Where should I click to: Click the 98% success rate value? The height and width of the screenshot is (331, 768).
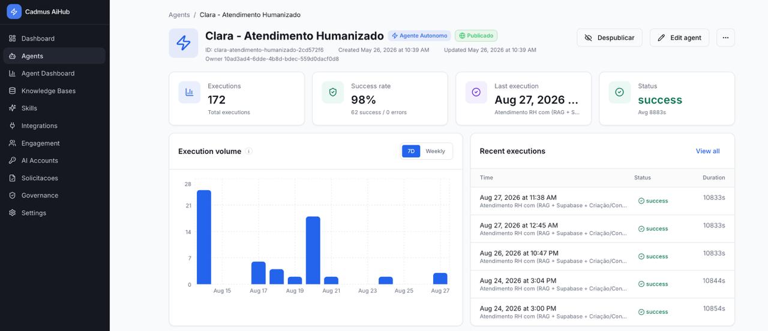364,100
